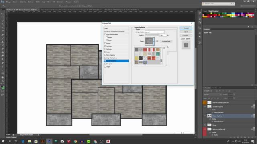The image size is (257, 144).
Task: Adjust the pattern Opaklık slider
Action: (x=158, y=35)
